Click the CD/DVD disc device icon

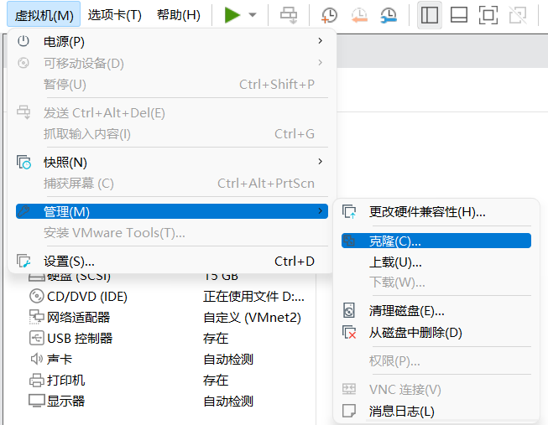click(x=36, y=296)
